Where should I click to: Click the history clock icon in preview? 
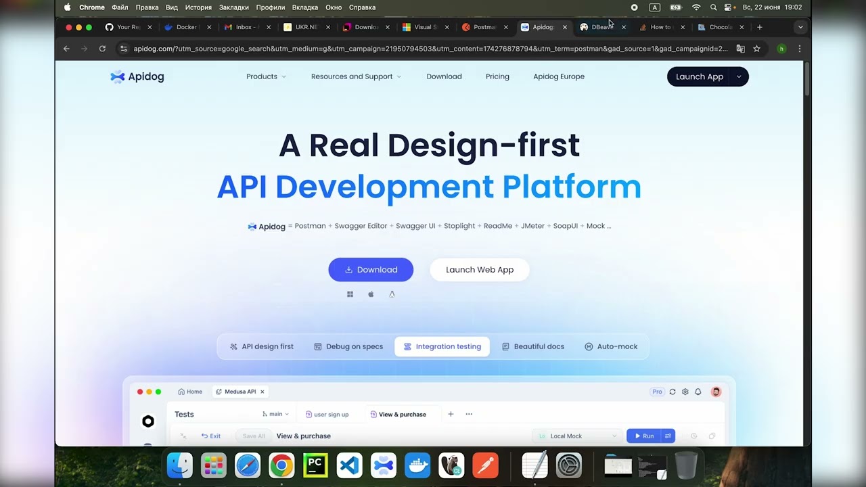693,436
